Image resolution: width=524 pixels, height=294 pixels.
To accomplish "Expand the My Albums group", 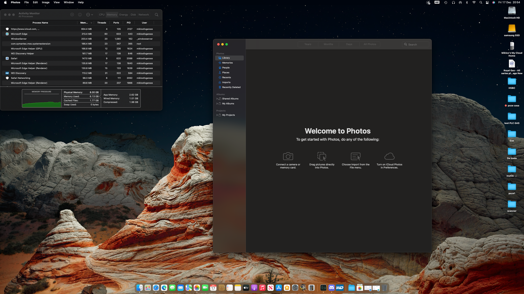I will 217,103.
